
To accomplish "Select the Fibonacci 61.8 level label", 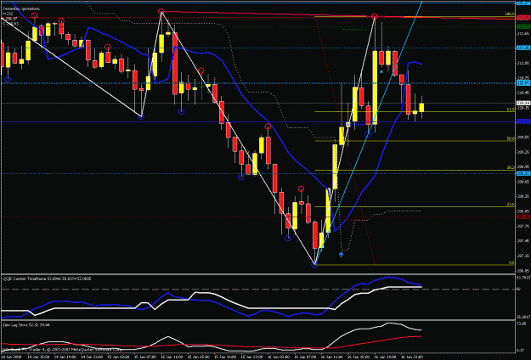I will click(511, 110).
